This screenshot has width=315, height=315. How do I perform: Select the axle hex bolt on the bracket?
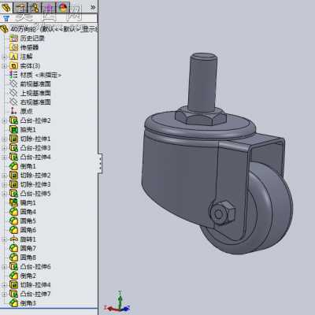pyautogui.click(x=222, y=213)
